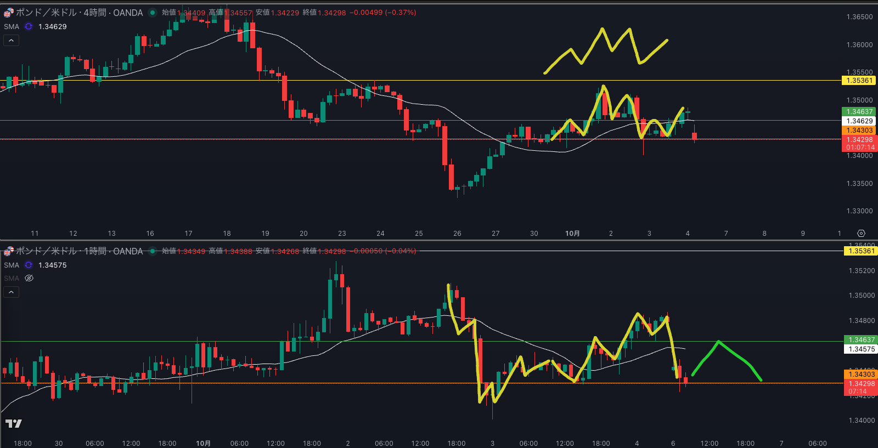The image size is (878, 448).
Task: Click the green market status dot on 4-hour chart
Action: pyautogui.click(x=153, y=13)
